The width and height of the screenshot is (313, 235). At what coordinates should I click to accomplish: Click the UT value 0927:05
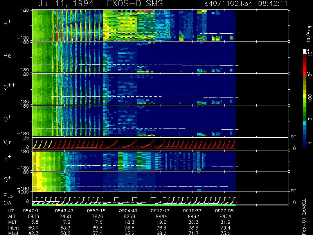(224, 211)
